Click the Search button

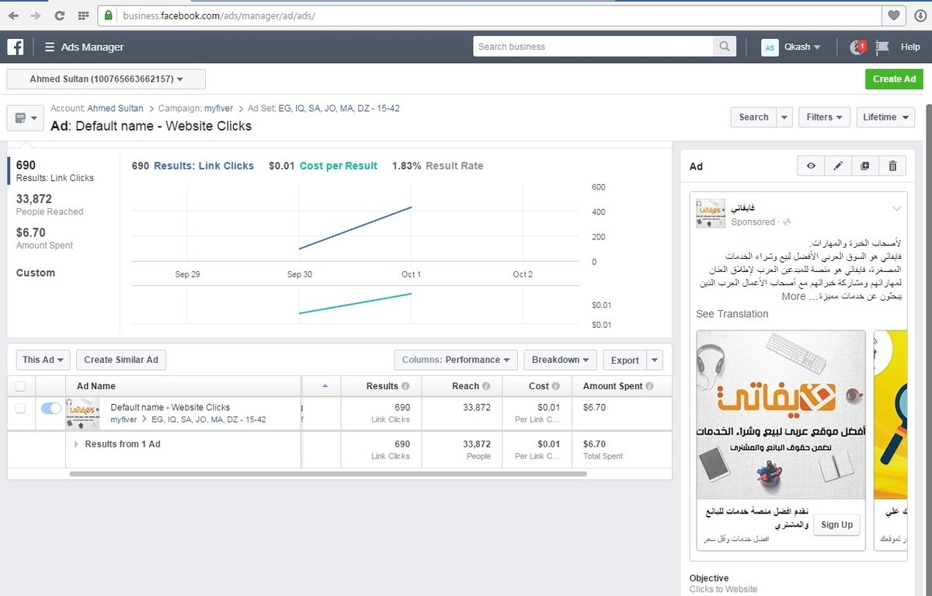pyautogui.click(x=753, y=117)
